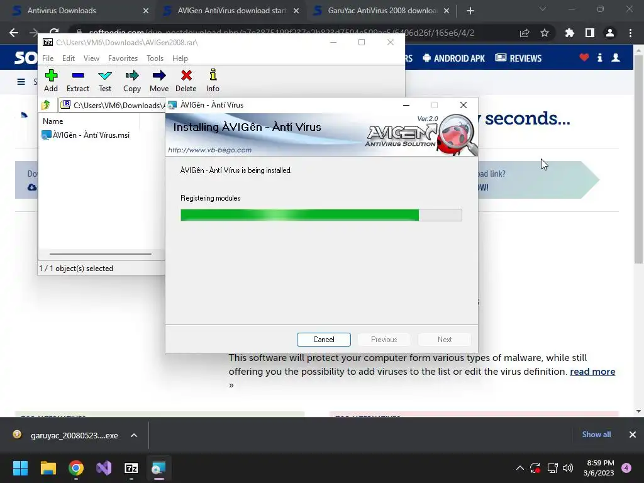Open notification center badge
Screen dimensions: 644x483
click(627, 468)
